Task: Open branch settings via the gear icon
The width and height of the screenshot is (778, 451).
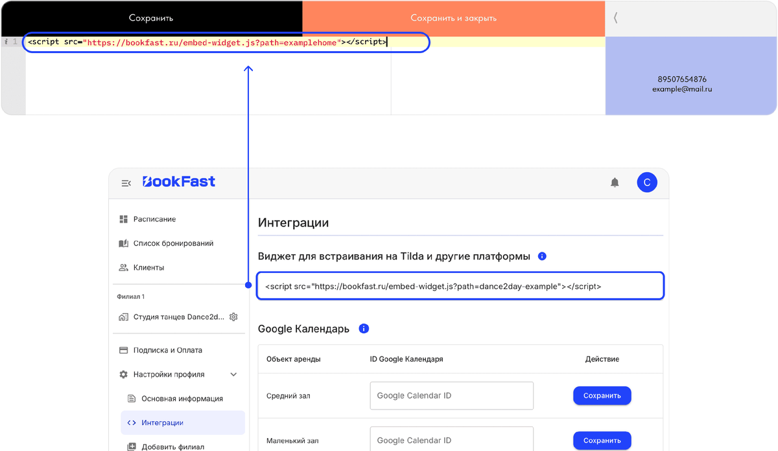Action: [x=233, y=317]
